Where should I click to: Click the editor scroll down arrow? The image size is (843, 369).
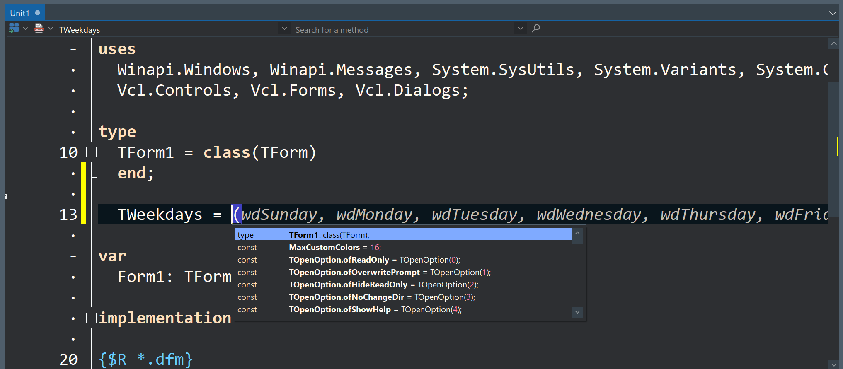[x=834, y=364]
